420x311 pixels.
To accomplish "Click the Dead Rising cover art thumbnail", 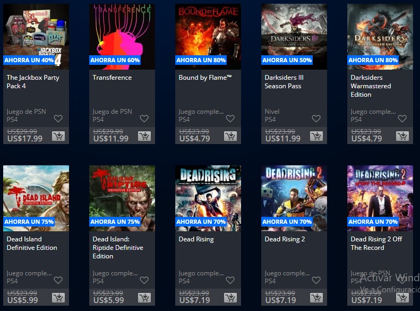I will (208, 198).
